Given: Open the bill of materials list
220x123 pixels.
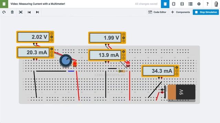Looking at the screenshot, I should click(190, 4).
